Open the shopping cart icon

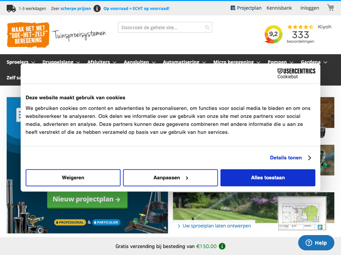point(330,8)
